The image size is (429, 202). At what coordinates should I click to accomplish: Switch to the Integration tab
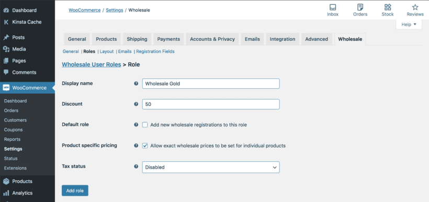point(283,39)
